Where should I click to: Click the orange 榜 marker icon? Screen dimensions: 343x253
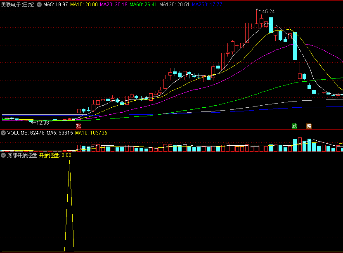tap(309, 126)
